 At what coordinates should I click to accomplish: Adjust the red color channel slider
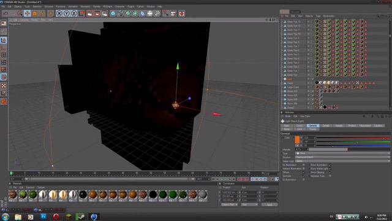[x=353, y=138]
